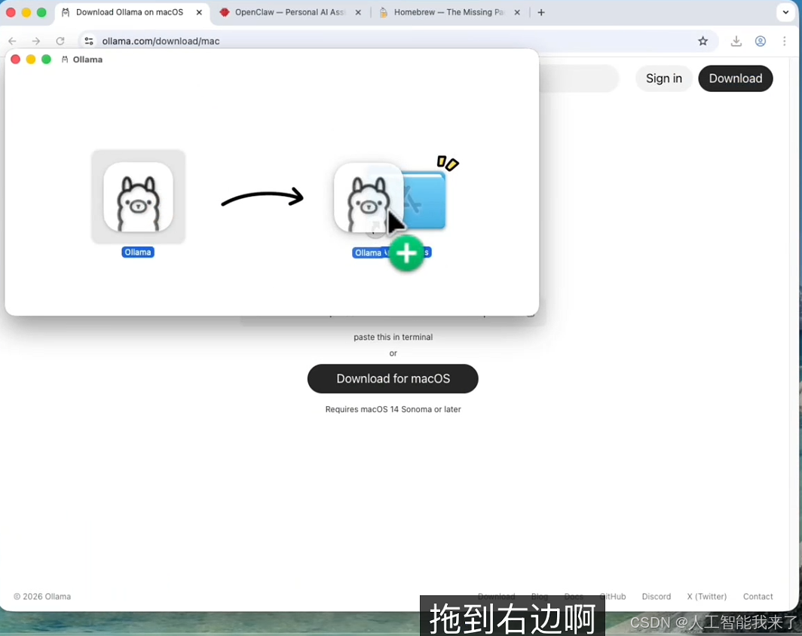Open the browser profile icon
Image resolution: width=802 pixels, height=636 pixels.
click(761, 41)
